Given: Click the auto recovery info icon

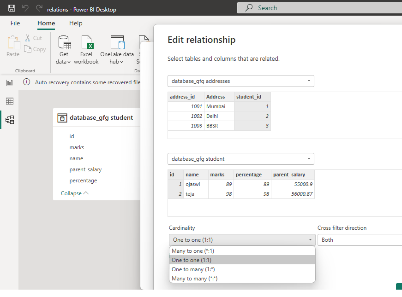Looking at the screenshot, I should point(26,82).
